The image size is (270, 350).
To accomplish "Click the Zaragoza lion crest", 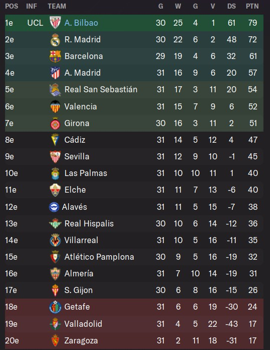I will point(55,340).
